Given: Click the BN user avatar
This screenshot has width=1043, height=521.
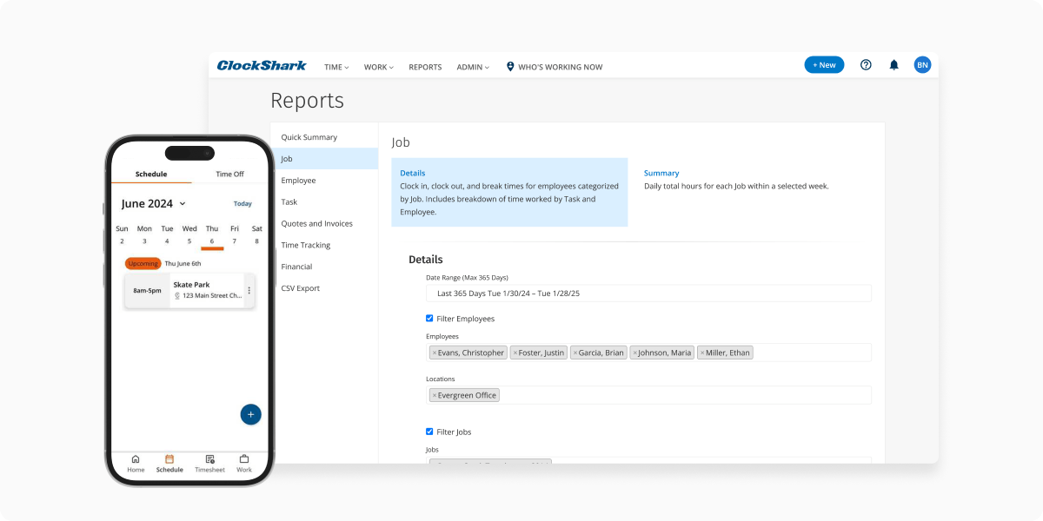Looking at the screenshot, I should coord(922,65).
